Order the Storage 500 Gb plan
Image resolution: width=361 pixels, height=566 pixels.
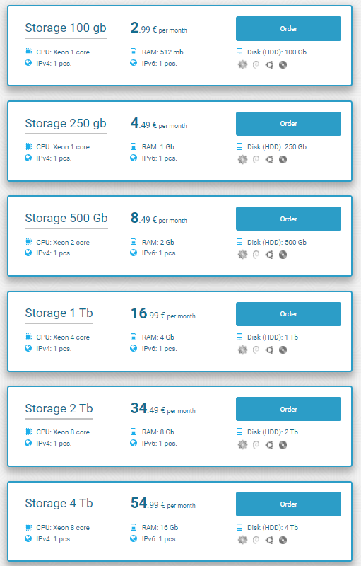tap(288, 219)
